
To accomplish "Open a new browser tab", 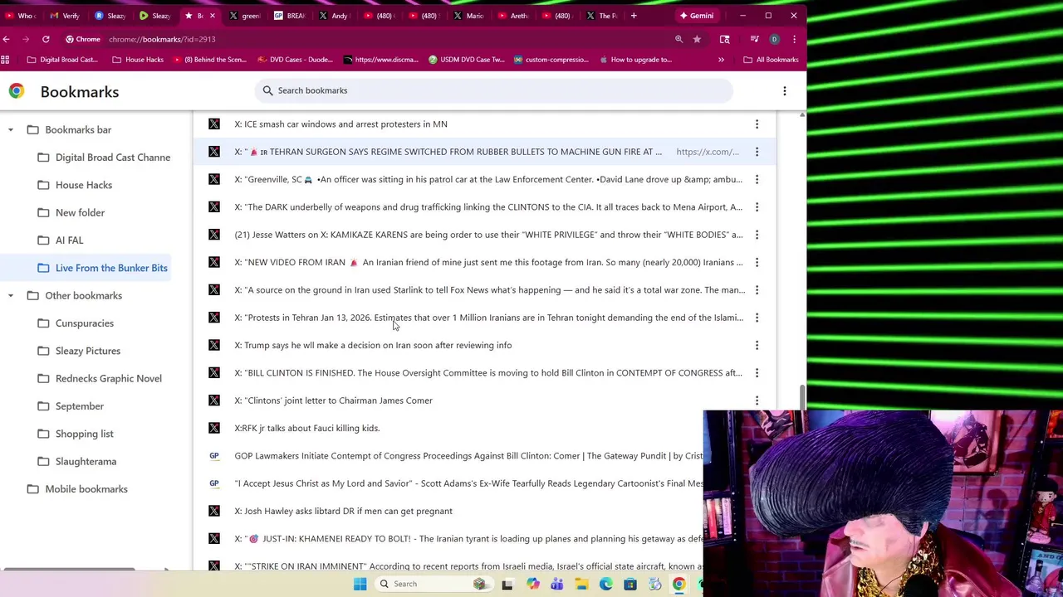I will (634, 16).
